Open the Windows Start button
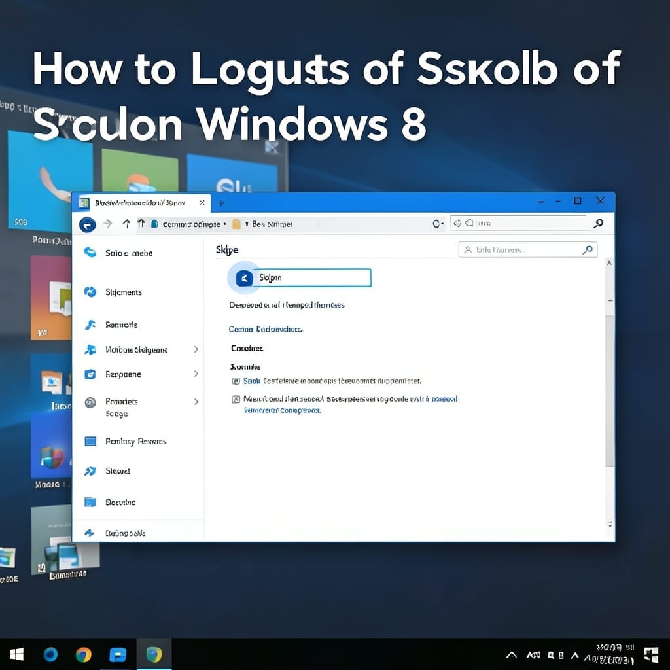This screenshot has width=670, height=670. pyautogui.click(x=16, y=654)
